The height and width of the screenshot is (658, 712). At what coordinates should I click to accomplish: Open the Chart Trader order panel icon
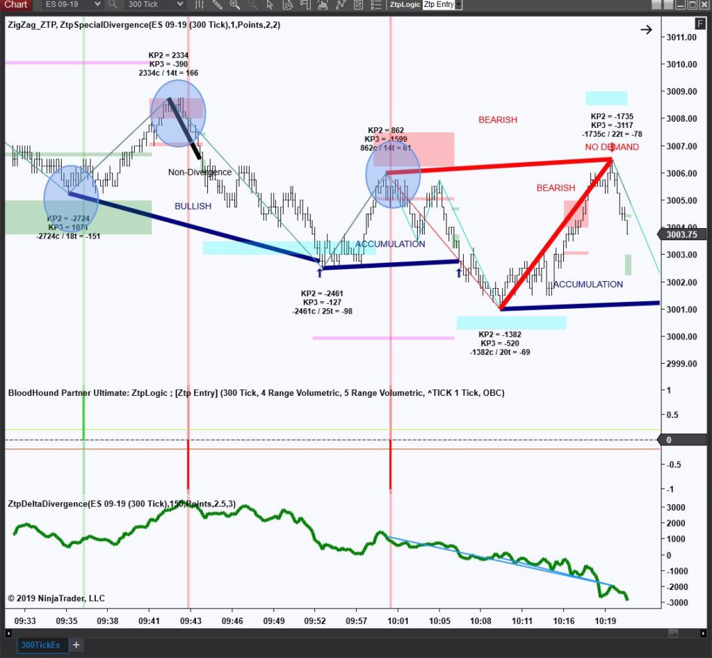tap(306, 5)
